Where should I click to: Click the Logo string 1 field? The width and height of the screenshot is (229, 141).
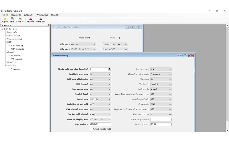click(100, 124)
